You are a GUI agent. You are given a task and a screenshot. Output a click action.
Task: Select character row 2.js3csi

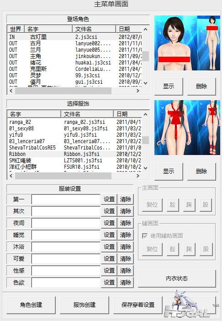click(x=74, y=37)
